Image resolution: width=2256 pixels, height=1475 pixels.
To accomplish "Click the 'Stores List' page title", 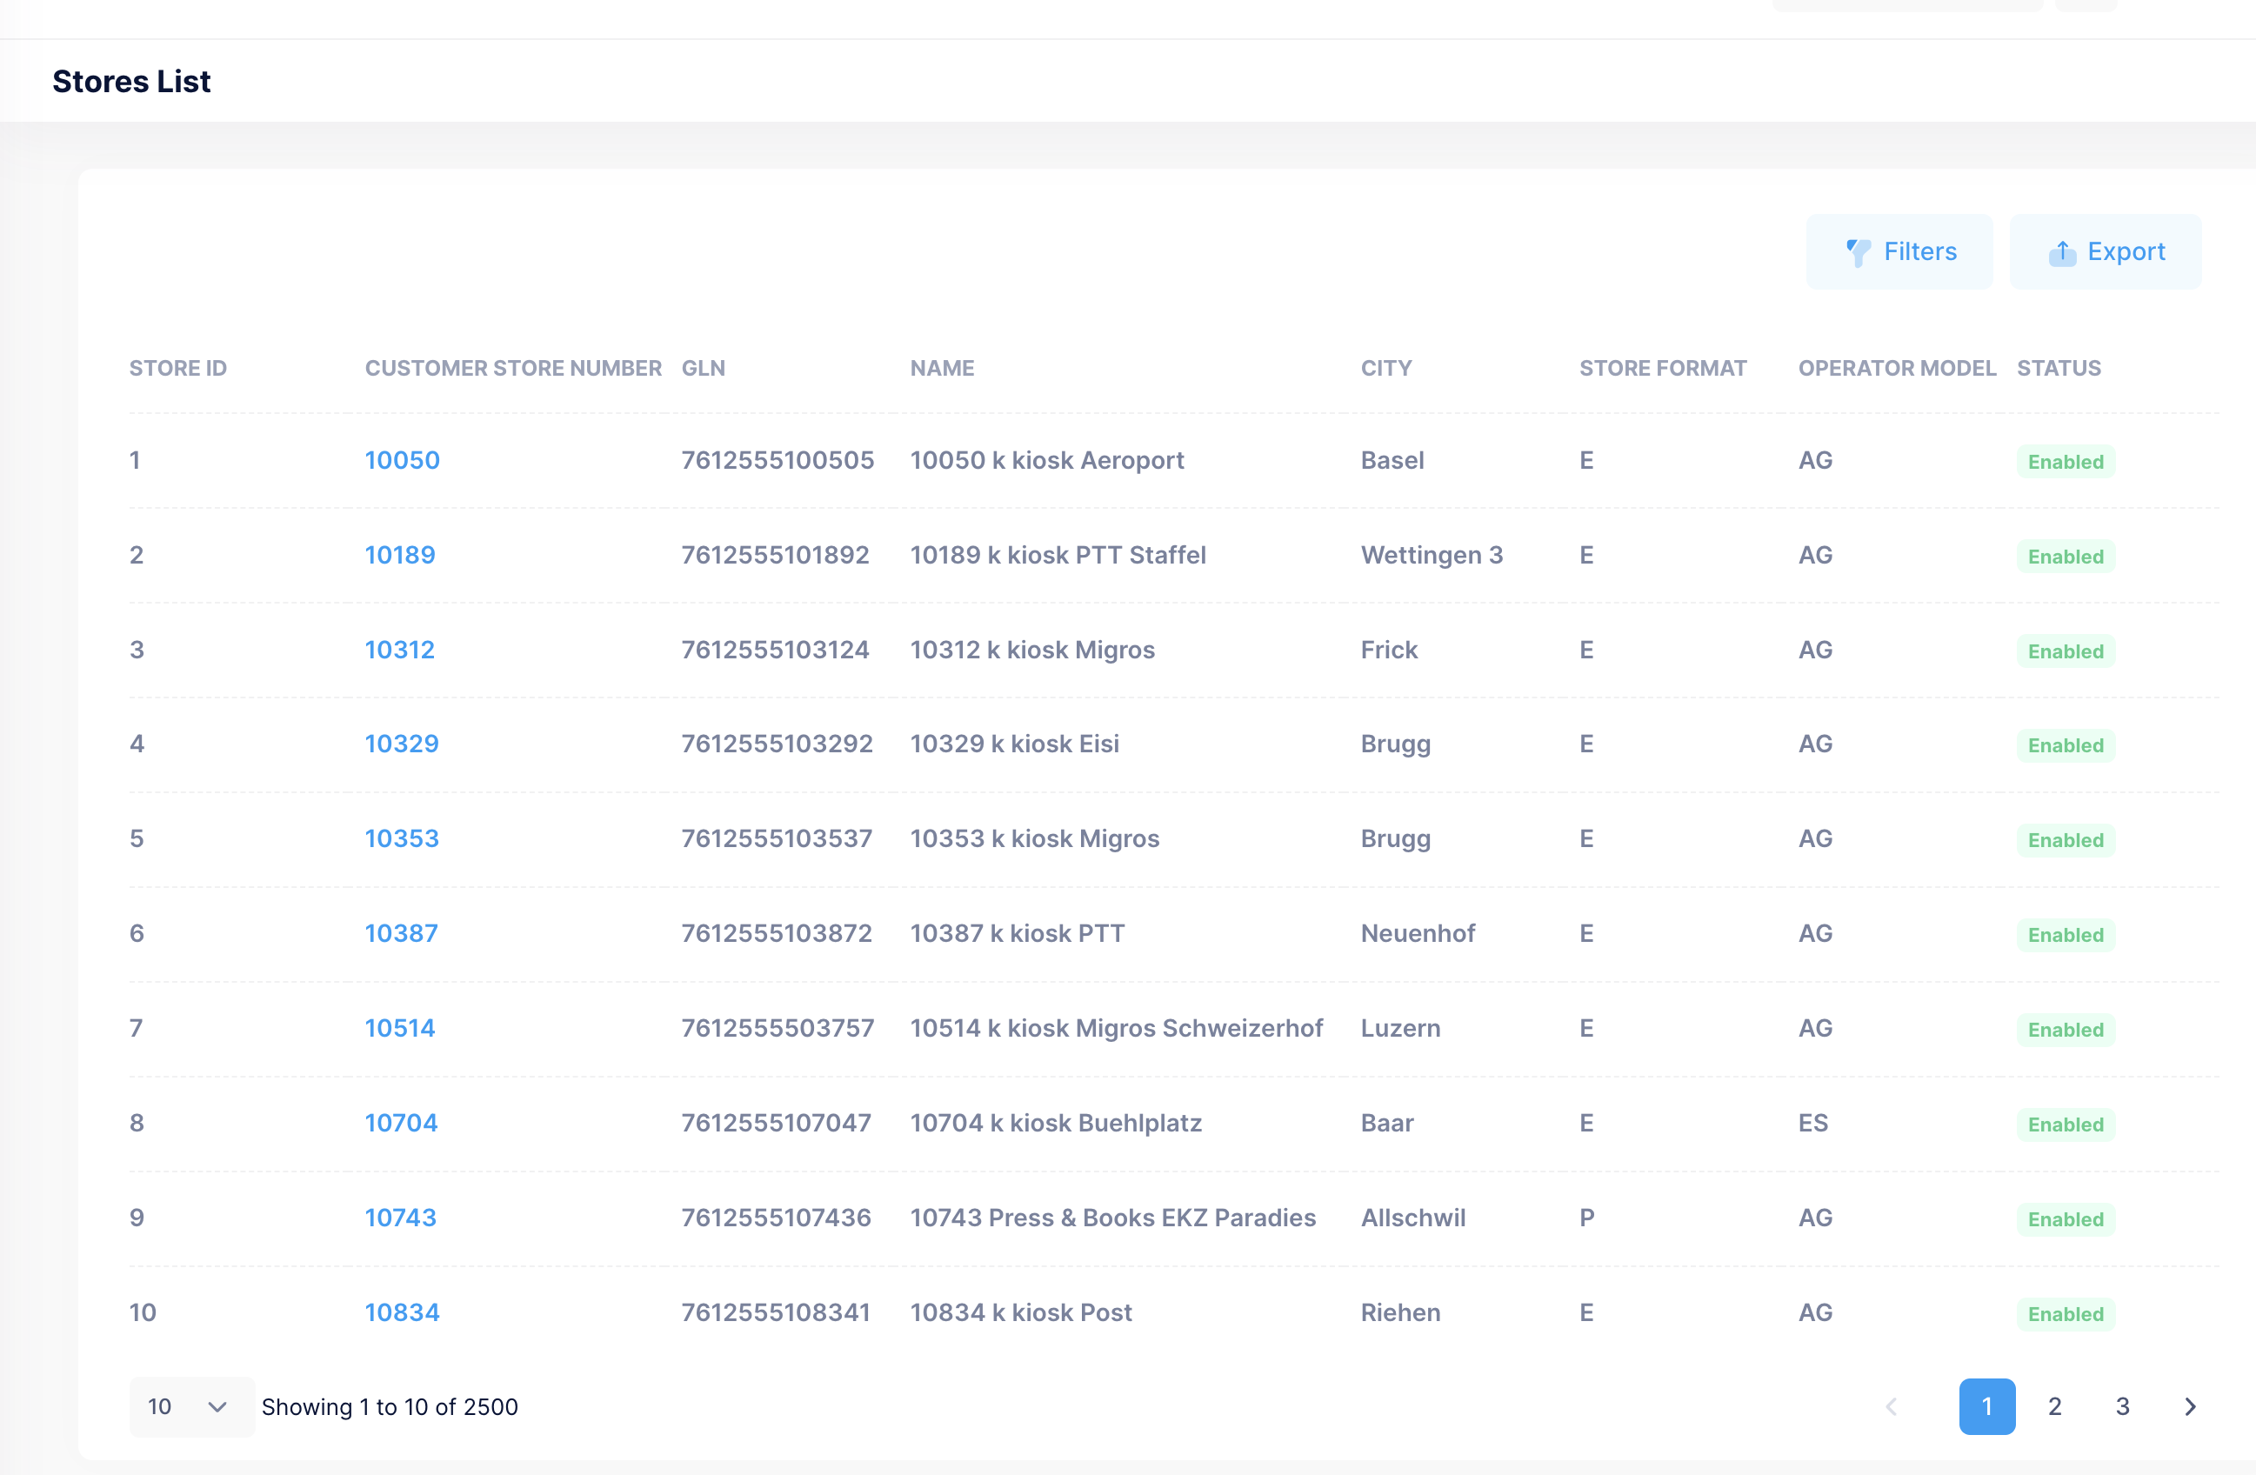I will [131, 82].
